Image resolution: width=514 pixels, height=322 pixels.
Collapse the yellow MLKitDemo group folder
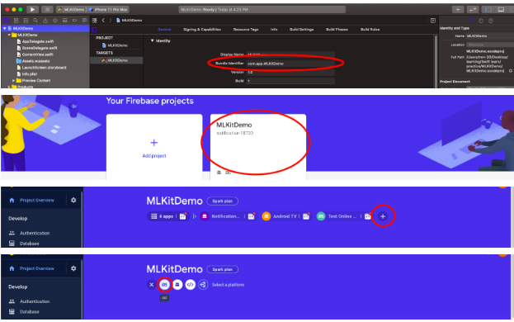click(9, 35)
